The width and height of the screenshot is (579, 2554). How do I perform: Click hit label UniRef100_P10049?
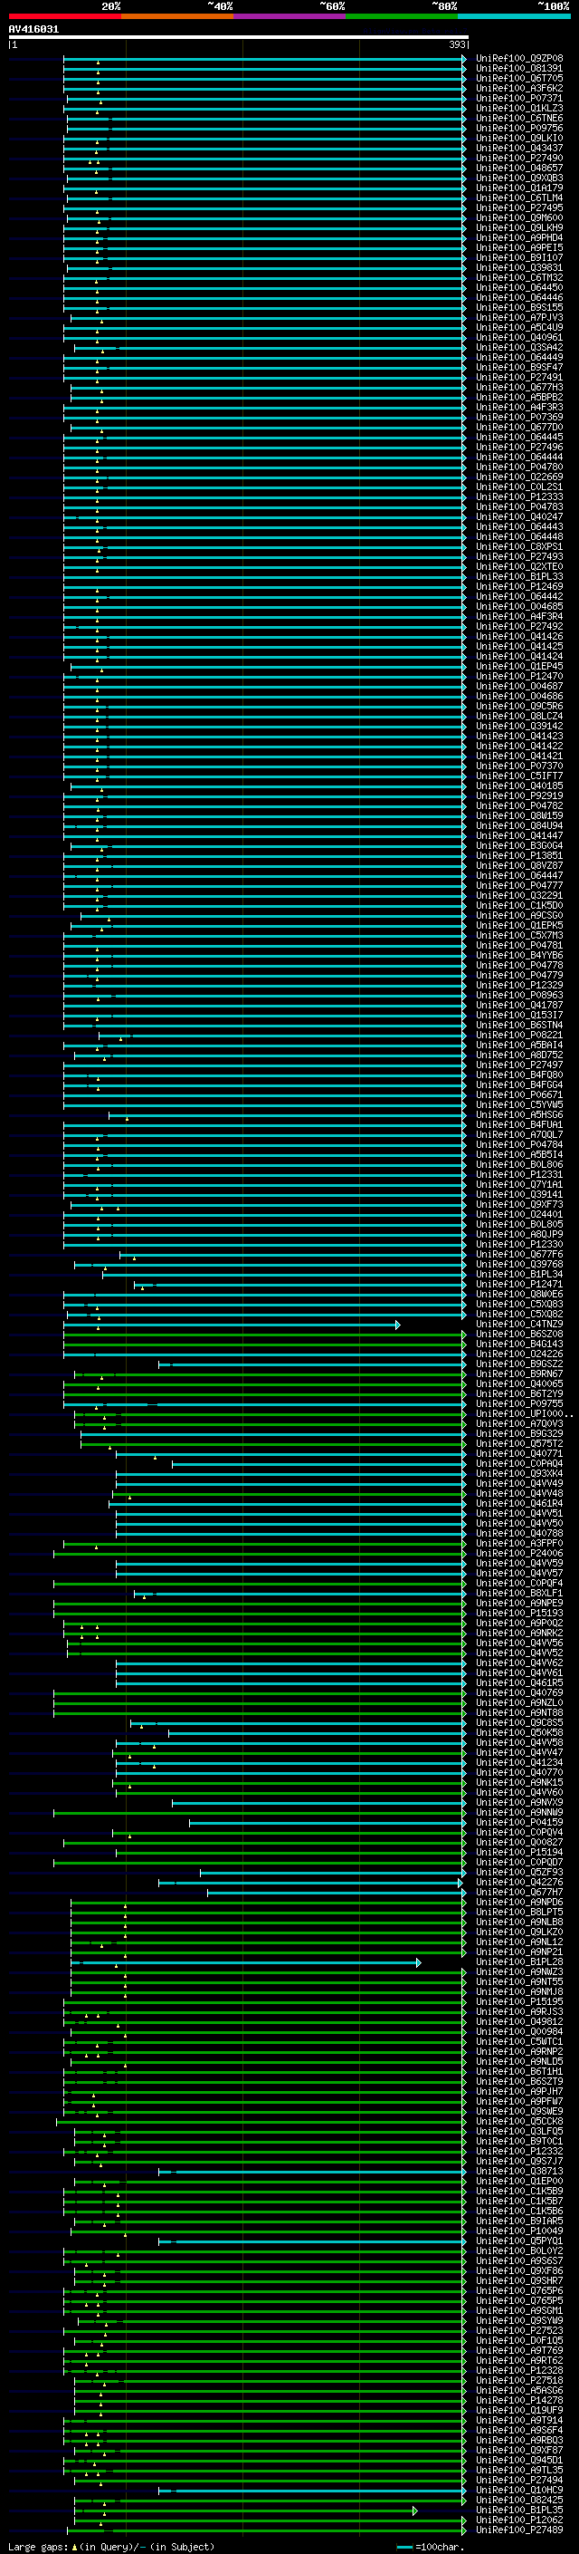(x=519, y=2231)
